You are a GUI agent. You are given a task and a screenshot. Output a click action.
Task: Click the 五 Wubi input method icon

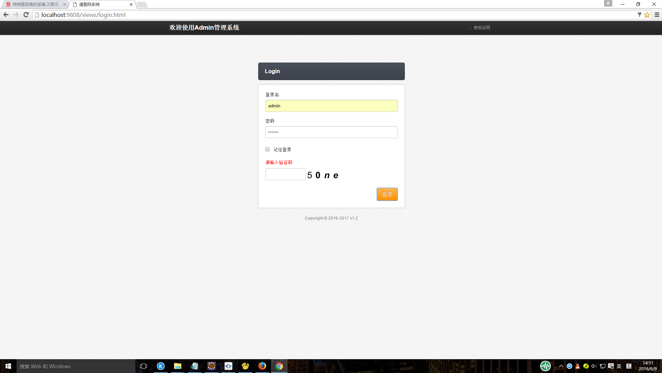click(629, 366)
